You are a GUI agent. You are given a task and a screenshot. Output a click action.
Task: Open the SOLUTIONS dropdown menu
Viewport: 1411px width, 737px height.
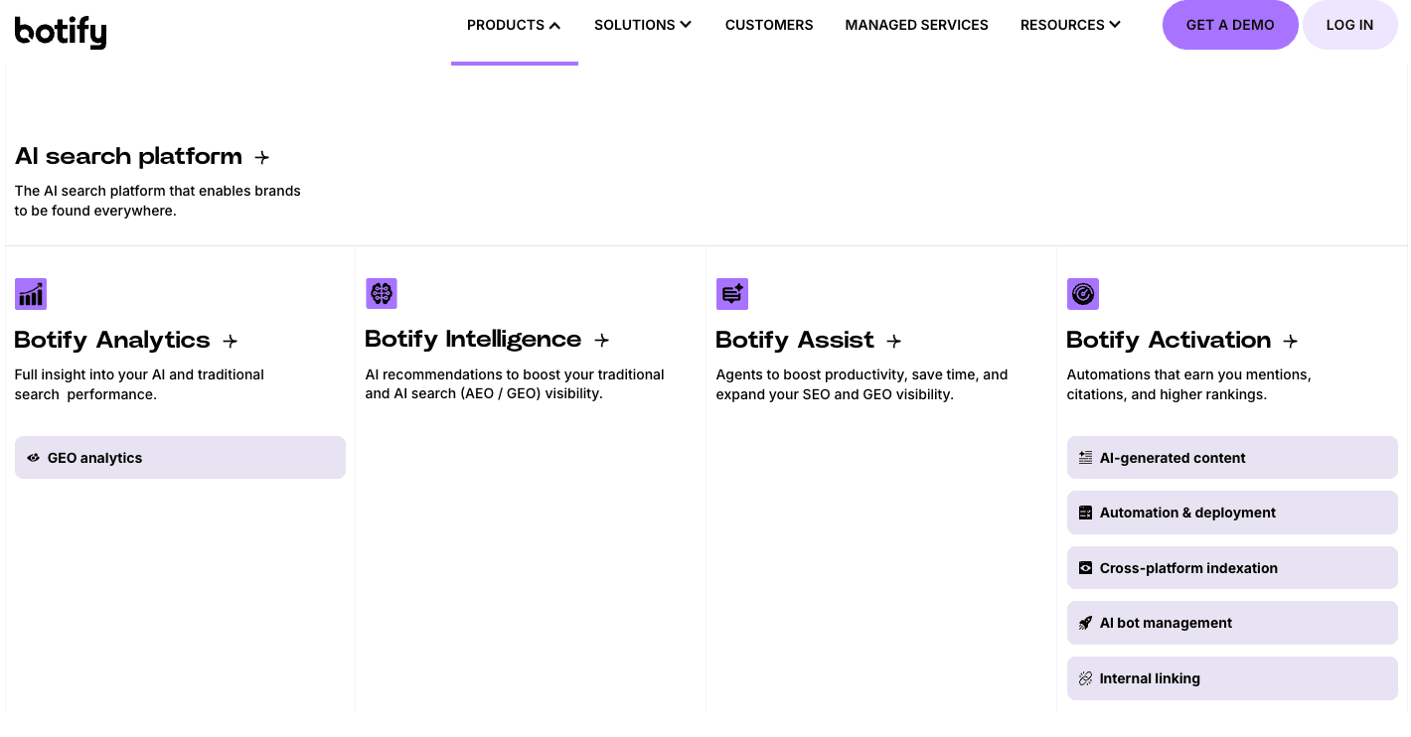coord(642,25)
